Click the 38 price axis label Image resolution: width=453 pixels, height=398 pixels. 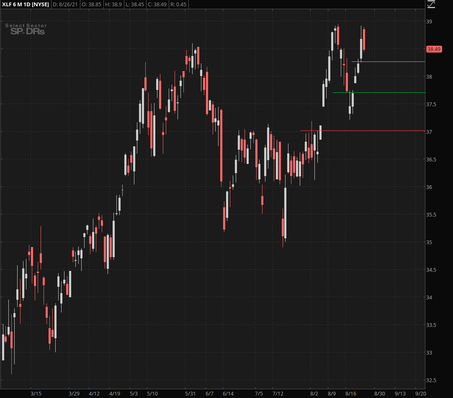pos(429,77)
